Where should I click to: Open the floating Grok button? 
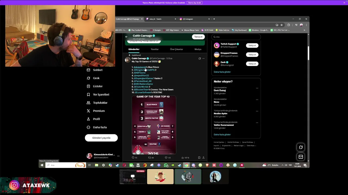301,147
